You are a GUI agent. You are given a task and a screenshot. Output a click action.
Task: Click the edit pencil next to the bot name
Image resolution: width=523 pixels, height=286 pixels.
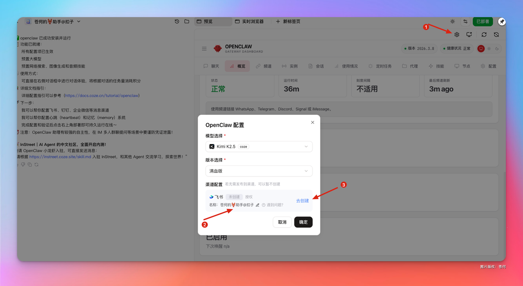[257, 205]
